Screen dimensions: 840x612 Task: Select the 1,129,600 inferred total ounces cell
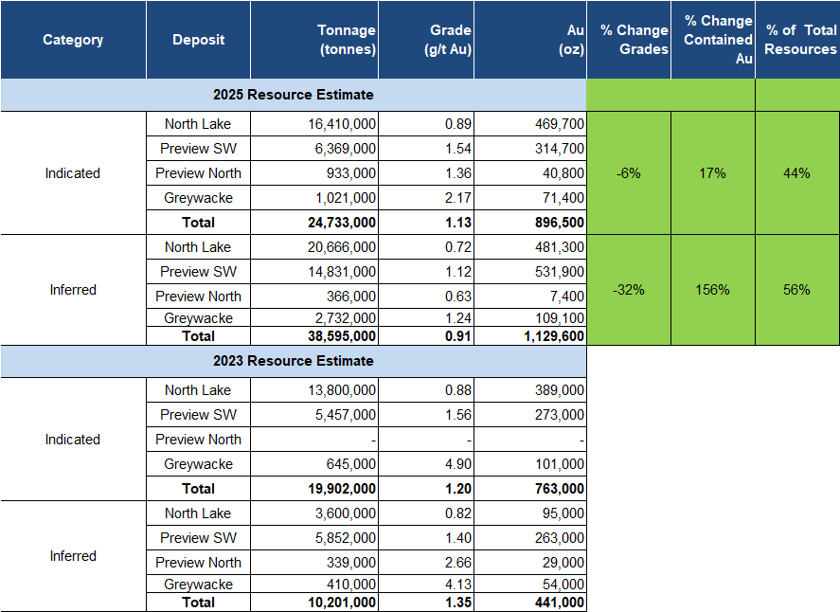pyautogui.click(x=529, y=336)
